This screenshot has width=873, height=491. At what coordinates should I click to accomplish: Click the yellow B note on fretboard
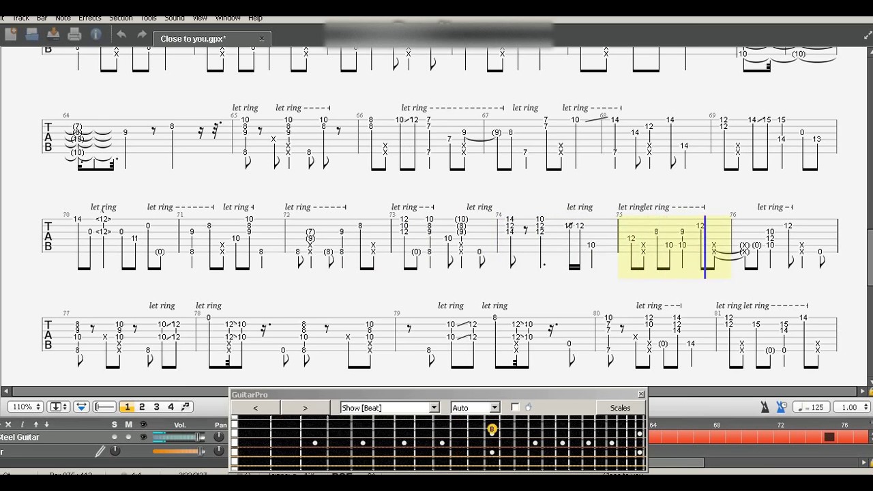pyautogui.click(x=492, y=429)
